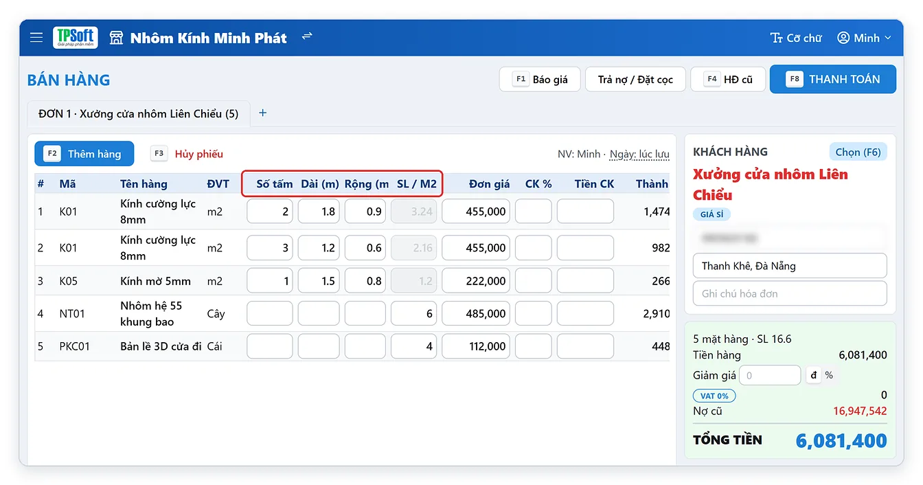923x485 pixels.
Task: Click the customer name Xưởng cửa nhôm Liên Chiểu
Action: coord(771,184)
